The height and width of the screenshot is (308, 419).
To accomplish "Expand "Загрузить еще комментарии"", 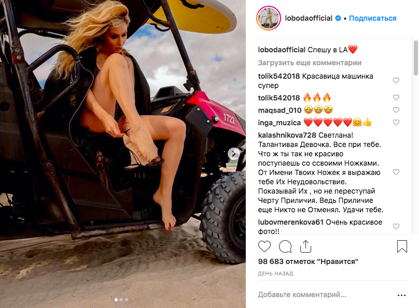I will tap(310, 63).
